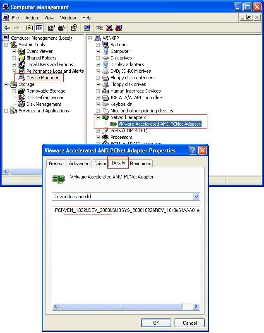Click the Device Instance Id value text

[x=127, y=210]
